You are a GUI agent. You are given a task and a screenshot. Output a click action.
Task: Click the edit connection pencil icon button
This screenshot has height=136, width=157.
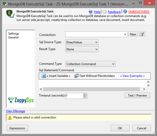[142, 34]
